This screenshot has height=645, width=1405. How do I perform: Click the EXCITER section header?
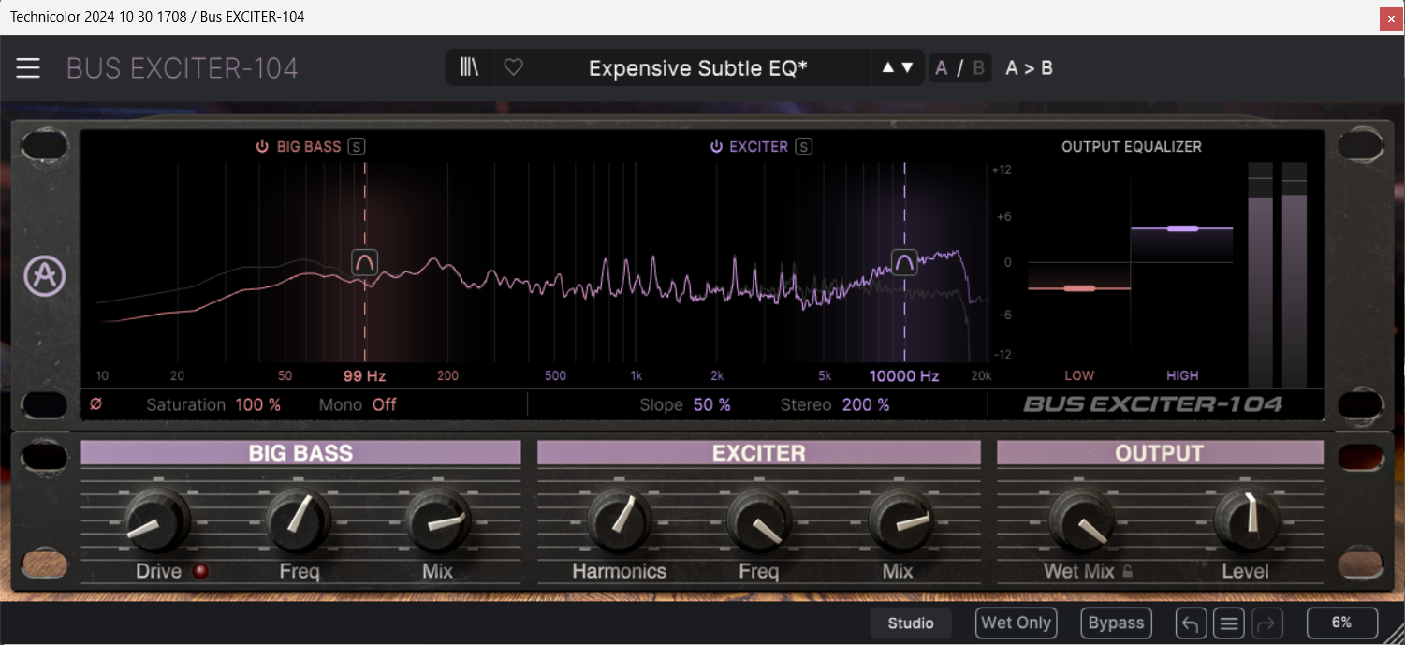click(x=759, y=453)
